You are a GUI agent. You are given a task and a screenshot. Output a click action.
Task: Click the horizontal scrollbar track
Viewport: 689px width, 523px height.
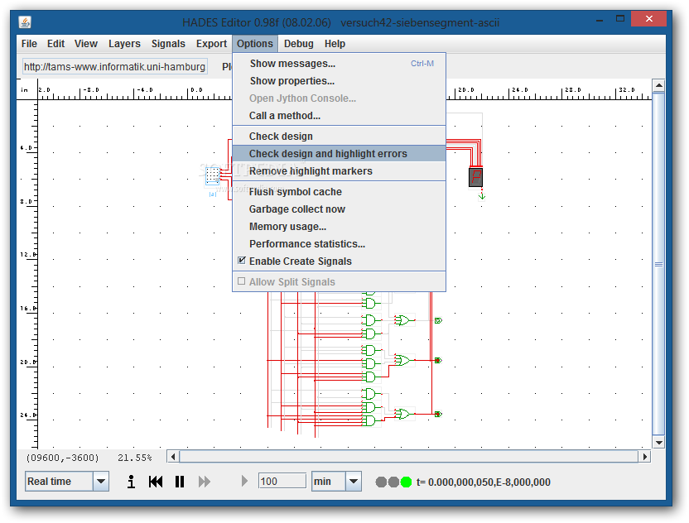click(408, 457)
